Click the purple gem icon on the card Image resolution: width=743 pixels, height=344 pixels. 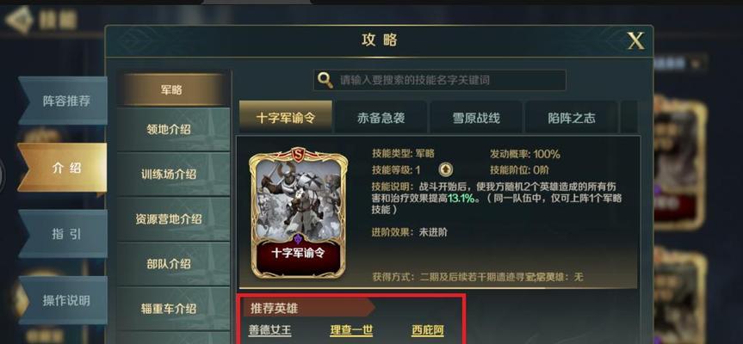pyautogui.click(x=298, y=239)
